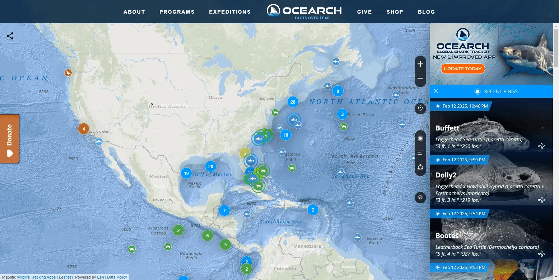The width and height of the screenshot is (559, 280).
Task: Open the blue cluster of 18
Action: [286, 135]
